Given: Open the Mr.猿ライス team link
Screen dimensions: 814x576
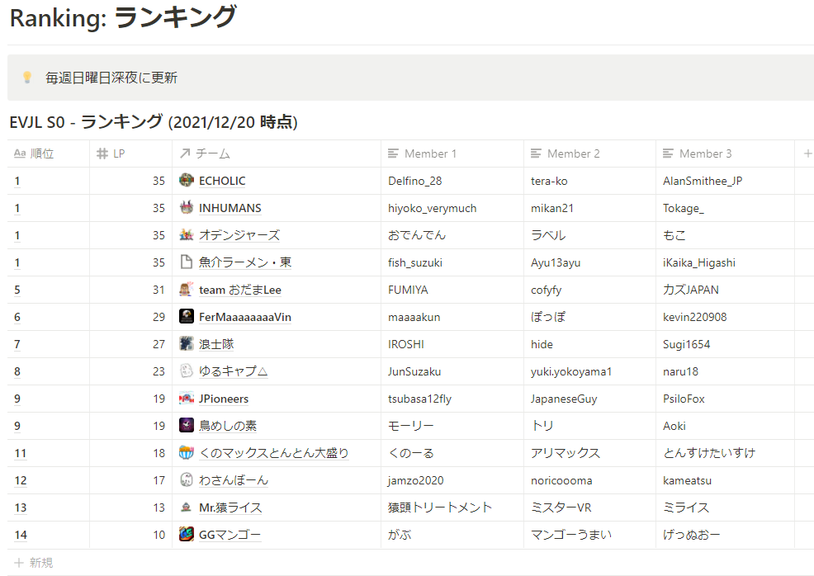Looking at the screenshot, I should click(x=230, y=507).
